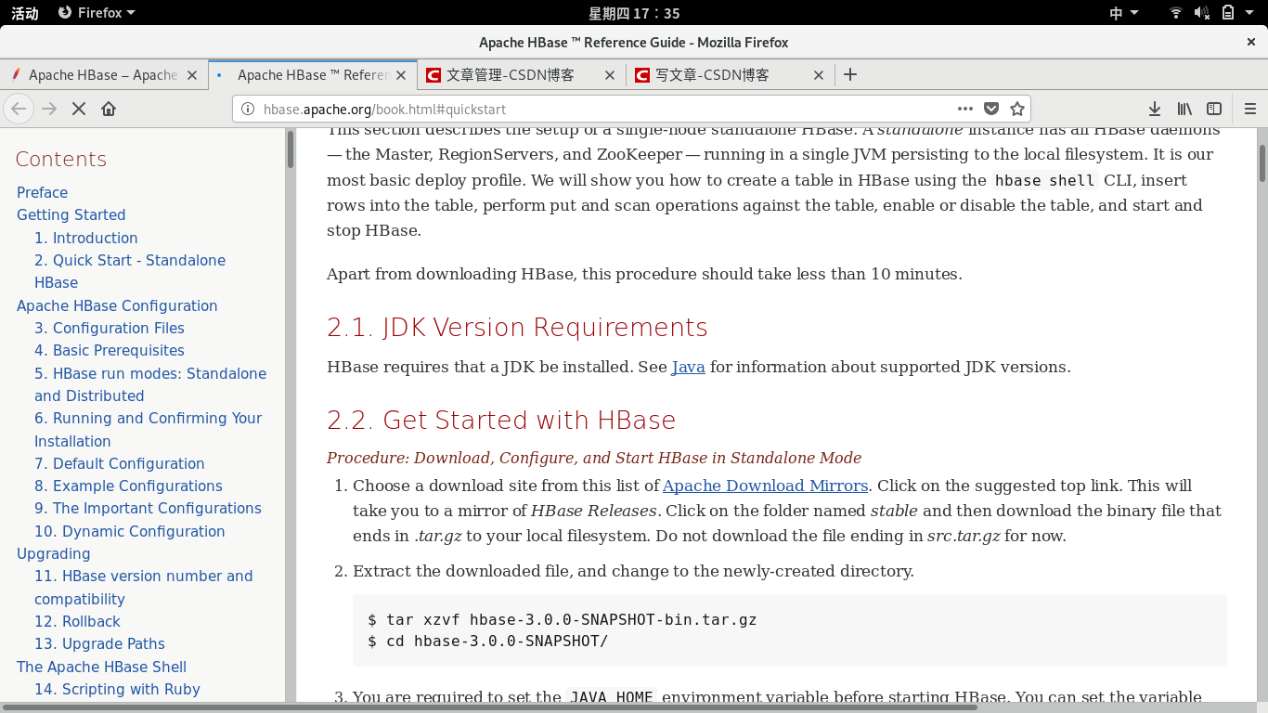Switch to Apache HBase Reference Guide tab
This screenshot has width=1268, height=713.
pos(312,75)
